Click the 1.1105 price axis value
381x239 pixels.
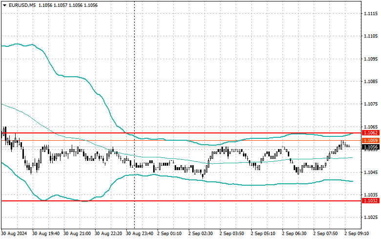371,36
